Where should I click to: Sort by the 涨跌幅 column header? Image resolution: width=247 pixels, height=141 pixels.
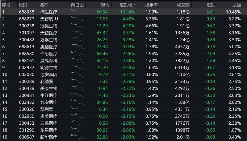point(126,5)
